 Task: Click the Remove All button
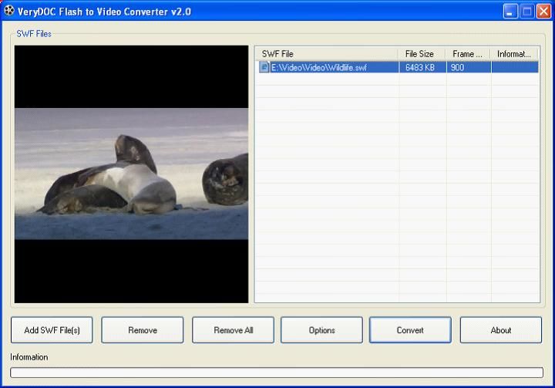click(233, 330)
